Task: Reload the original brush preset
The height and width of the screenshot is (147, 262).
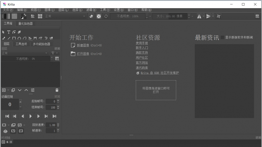Action: (106, 16)
